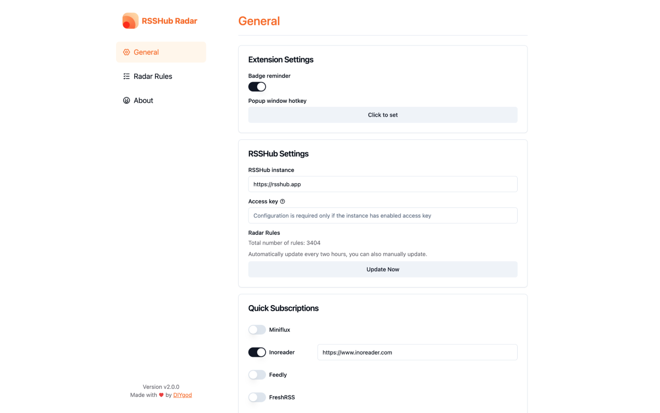
Task: Click the Radar Rules list icon
Action: click(x=126, y=76)
